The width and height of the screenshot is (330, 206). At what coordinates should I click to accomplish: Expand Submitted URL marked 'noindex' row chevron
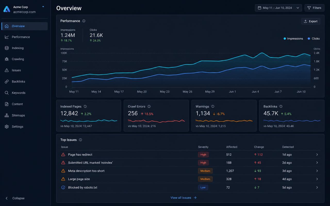[317, 163]
